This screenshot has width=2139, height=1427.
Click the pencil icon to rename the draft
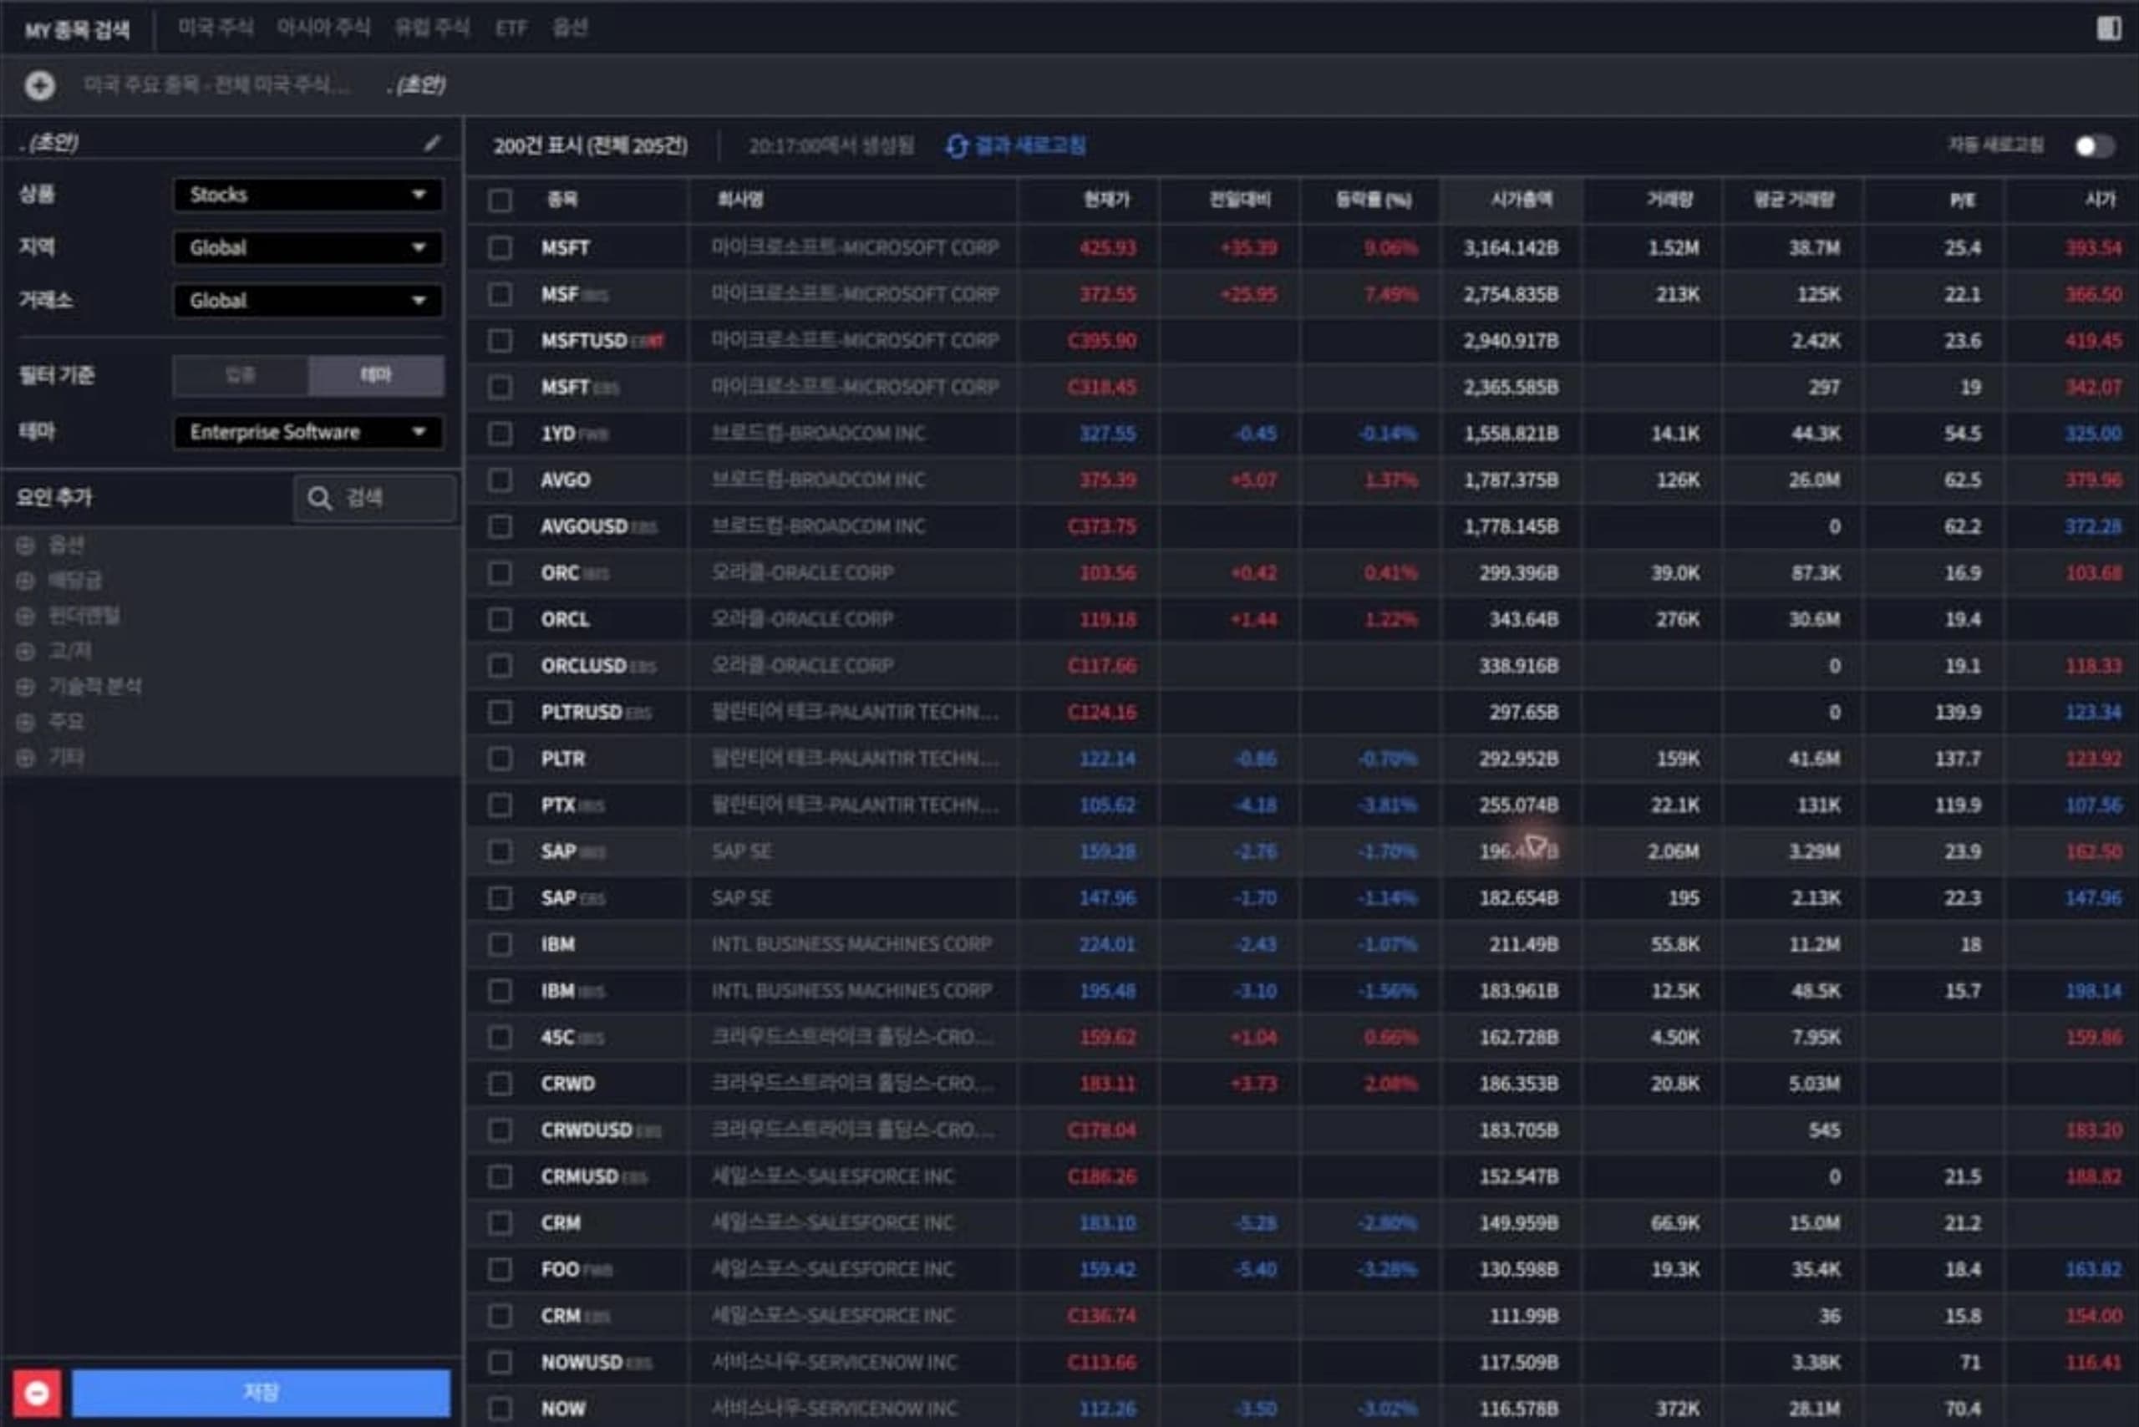point(431,143)
